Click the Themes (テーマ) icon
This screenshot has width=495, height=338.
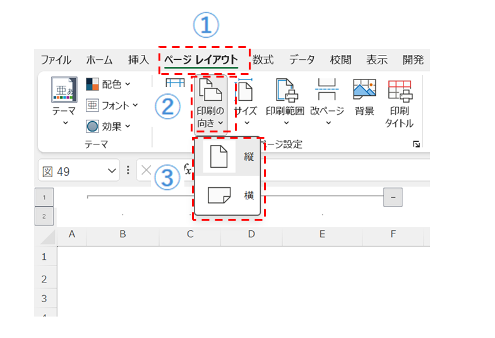(64, 91)
